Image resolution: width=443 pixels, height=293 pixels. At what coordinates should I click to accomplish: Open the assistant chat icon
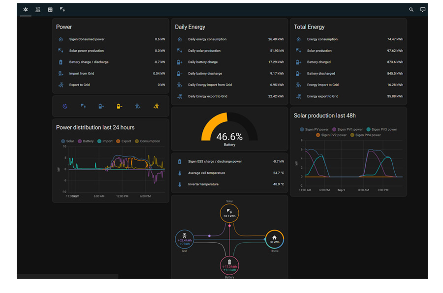pos(423,10)
